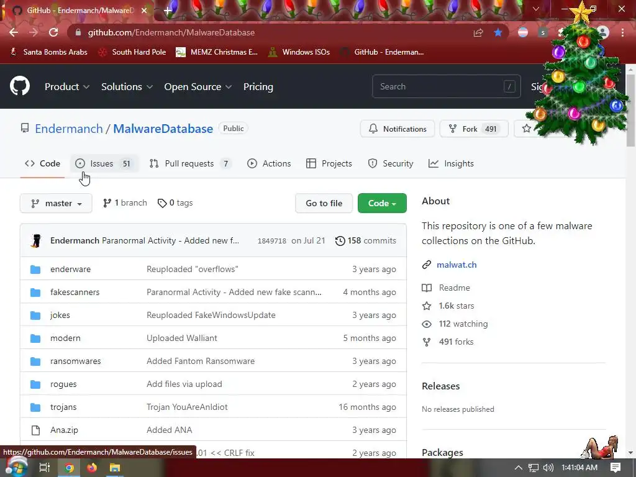Expand the Solutions dropdown menu
Image resolution: width=636 pixels, height=477 pixels.
[x=127, y=87]
